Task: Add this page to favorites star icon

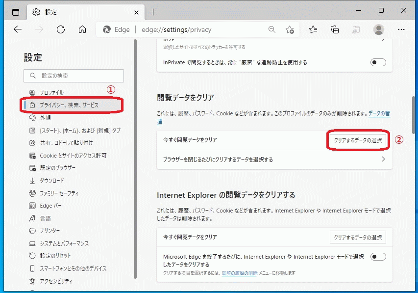Action: click(x=290, y=29)
